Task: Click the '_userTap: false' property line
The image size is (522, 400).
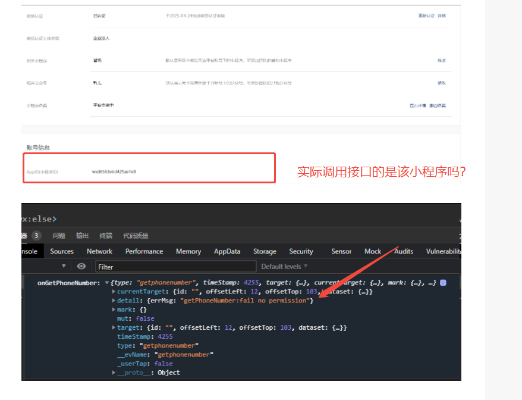Action: click(145, 364)
